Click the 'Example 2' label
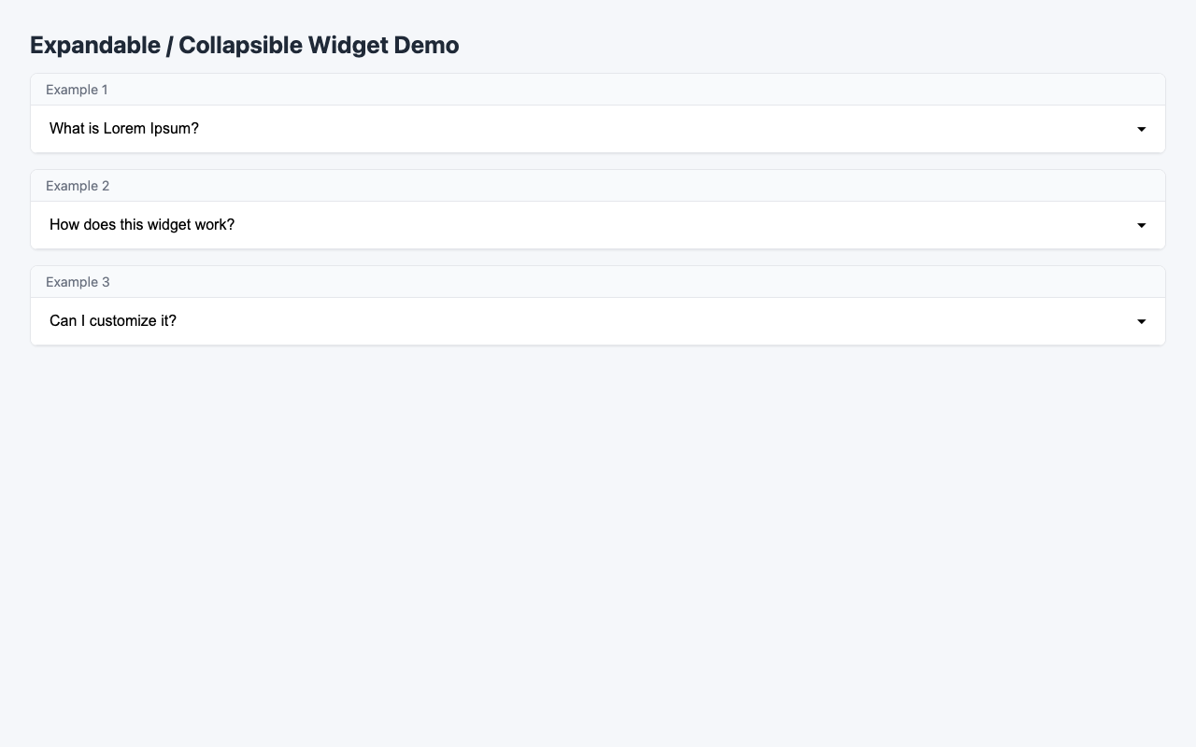The image size is (1196, 747). tap(78, 186)
